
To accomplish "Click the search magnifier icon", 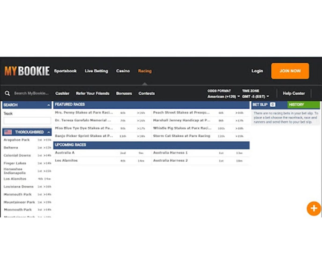I will point(7,93).
